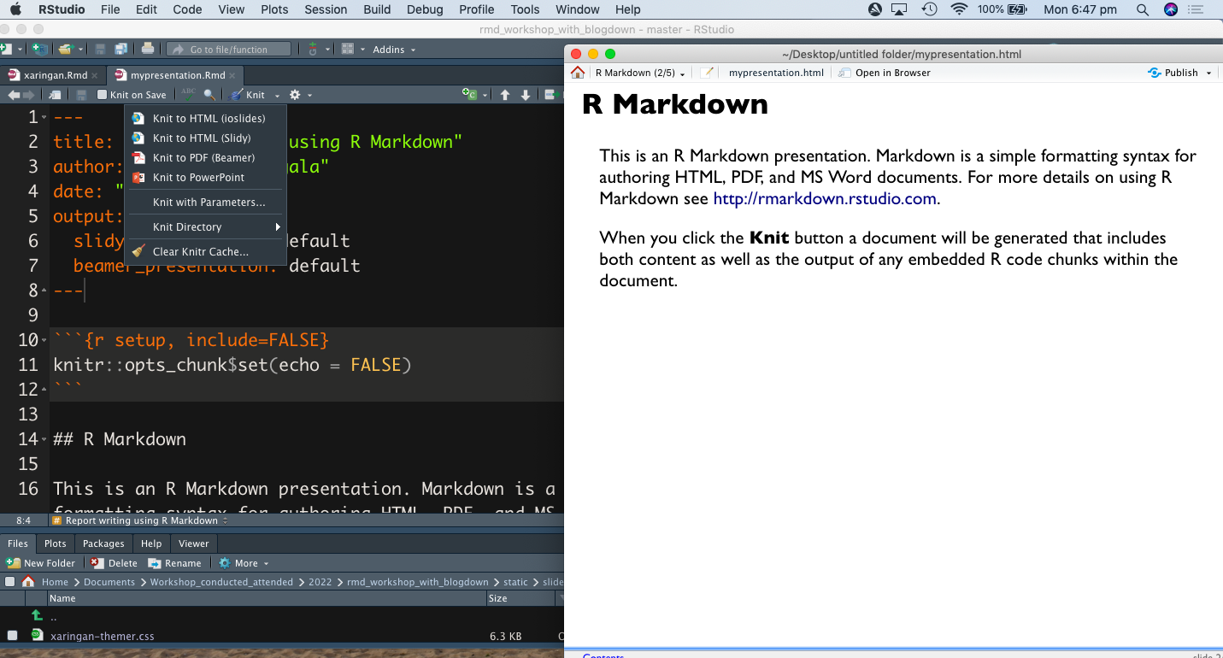This screenshot has width=1223, height=658.
Task: Click the Delete button in Files pane
Action: point(114,563)
